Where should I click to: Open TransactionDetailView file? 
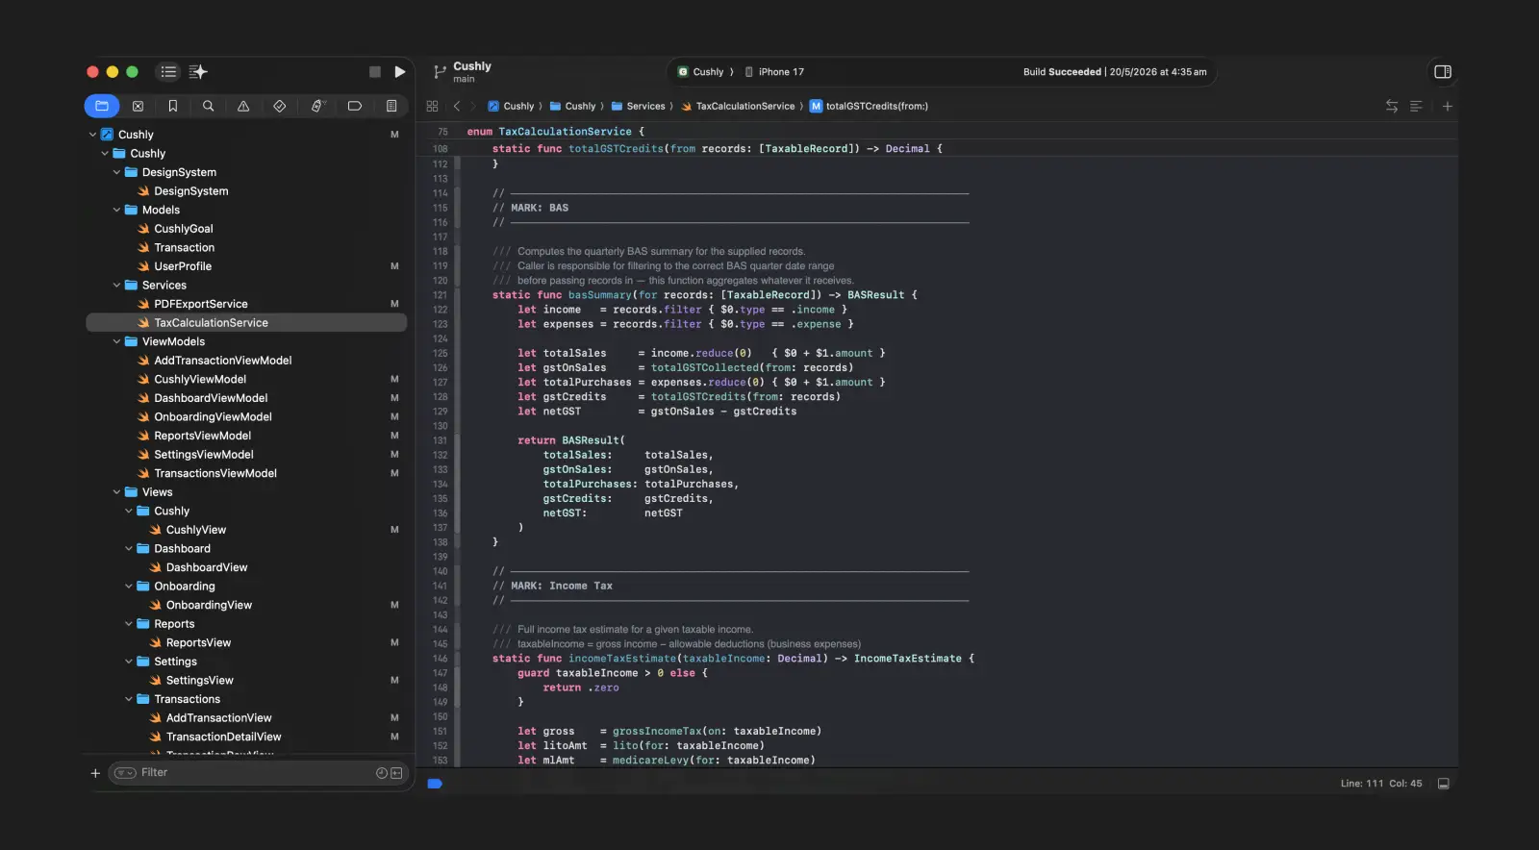[223, 737]
